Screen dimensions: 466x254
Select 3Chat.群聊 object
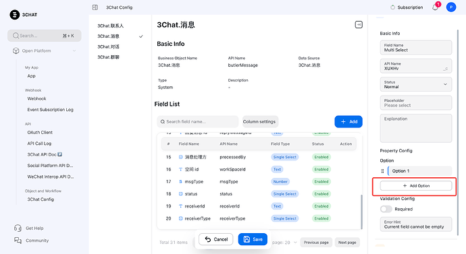coord(109,57)
